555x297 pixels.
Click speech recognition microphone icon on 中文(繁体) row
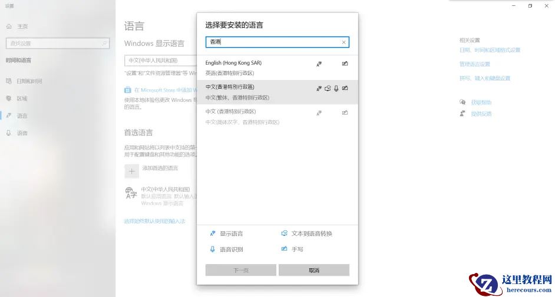[x=336, y=88]
